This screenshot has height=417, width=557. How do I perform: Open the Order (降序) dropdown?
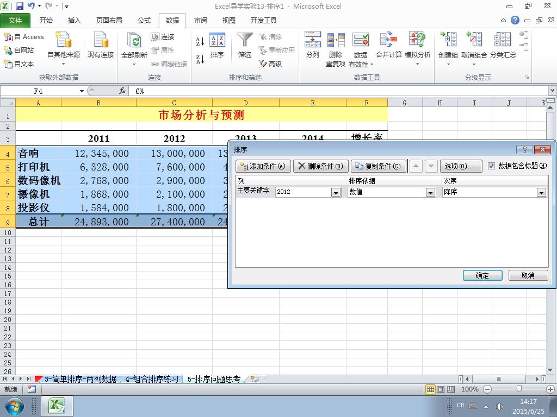pyautogui.click(x=541, y=192)
